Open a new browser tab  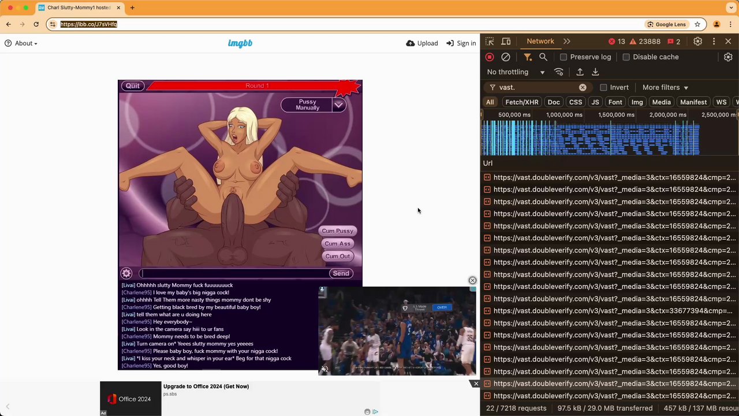click(x=132, y=8)
